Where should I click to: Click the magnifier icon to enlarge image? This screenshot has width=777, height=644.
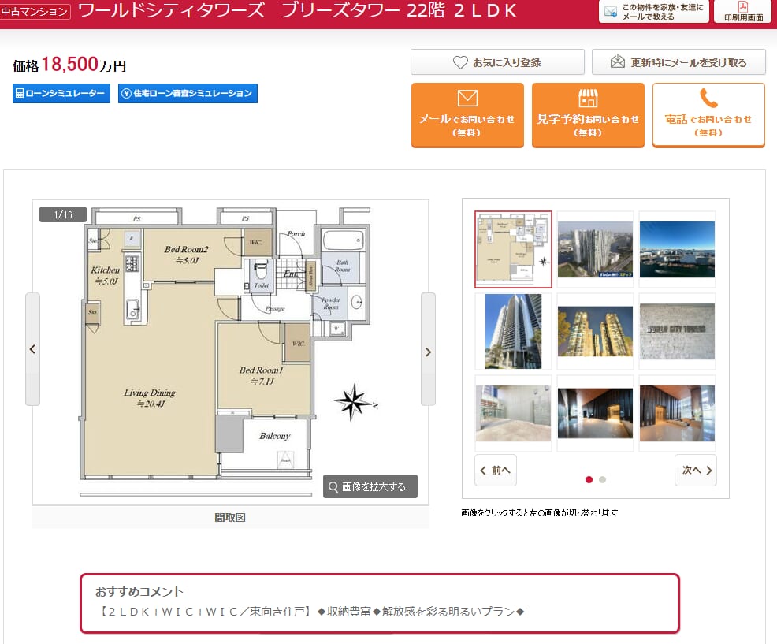333,486
